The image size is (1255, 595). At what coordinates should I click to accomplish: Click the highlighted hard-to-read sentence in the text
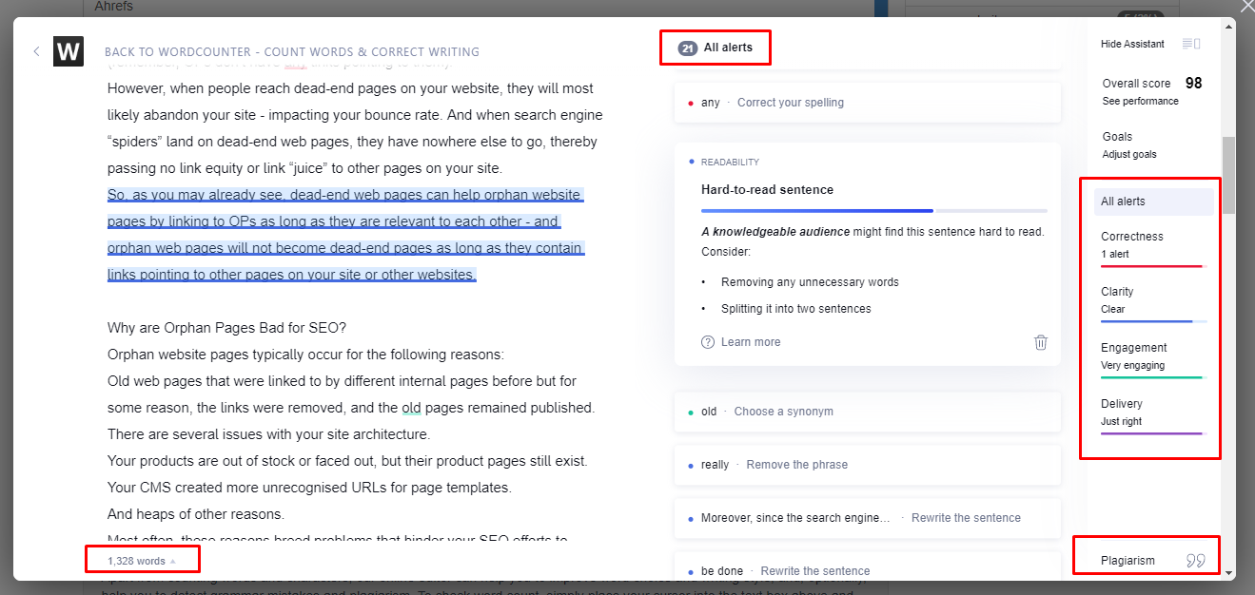(343, 235)
